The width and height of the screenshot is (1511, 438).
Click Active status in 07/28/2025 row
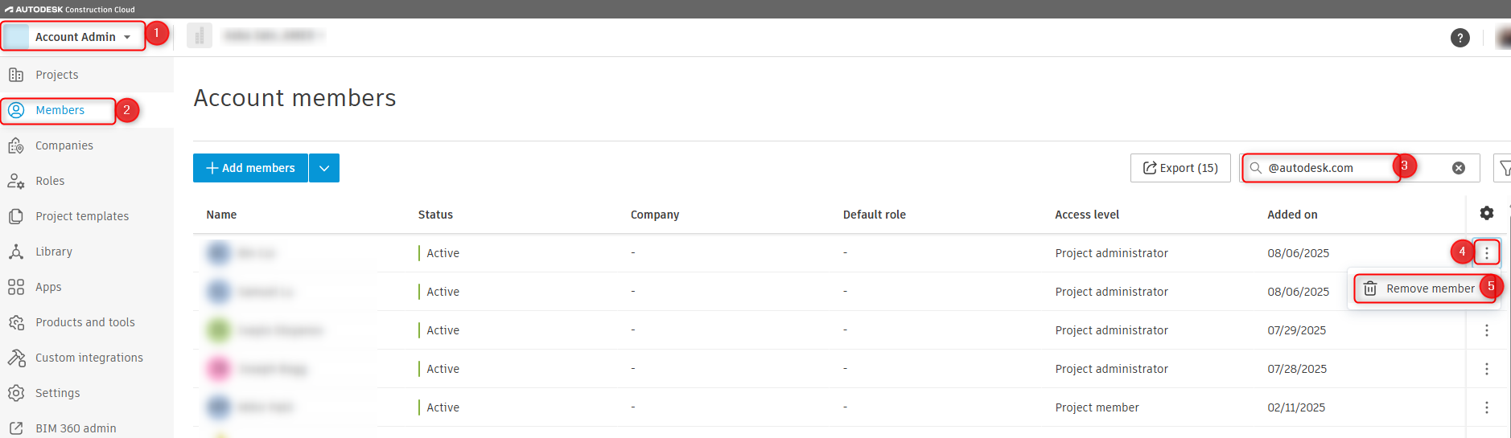(x=443, y=369)
